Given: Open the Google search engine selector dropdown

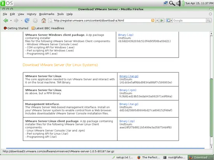Looking at the screenshot, I should (x=169, y=21).
